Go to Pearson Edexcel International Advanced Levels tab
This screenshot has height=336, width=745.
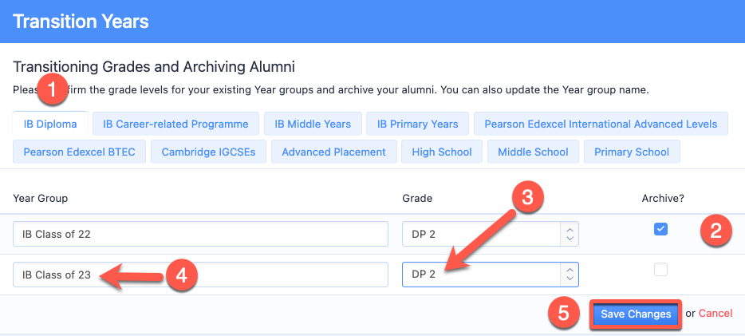(601, 124)
